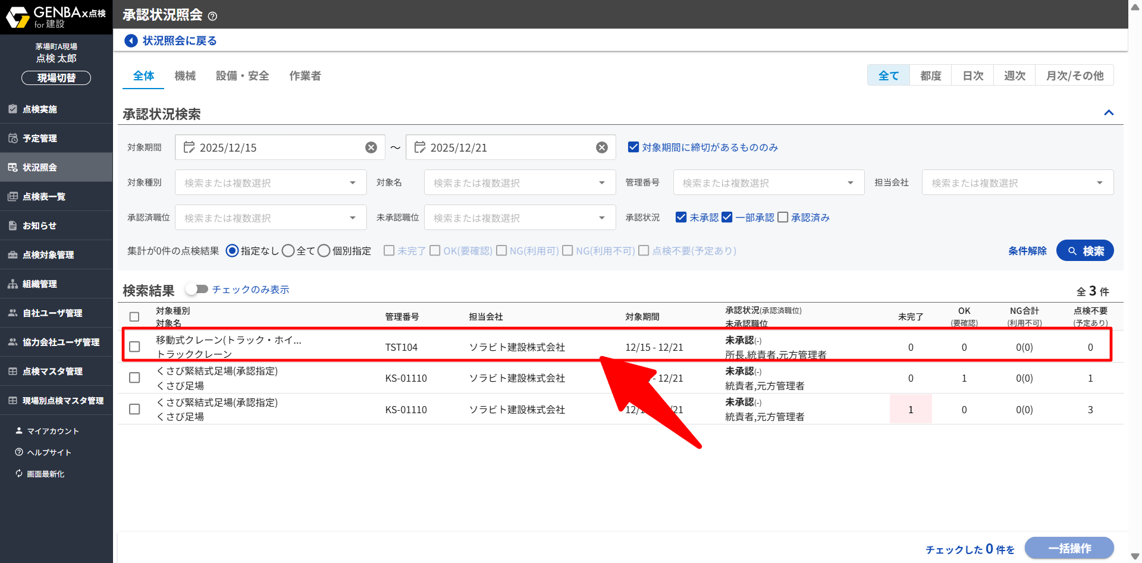The image size is (1142, 563).
Task: Open 点検実施 in the sidebar
Action: [x=40, y=109]
